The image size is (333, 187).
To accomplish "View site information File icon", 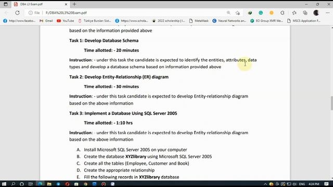I will 34,12.
